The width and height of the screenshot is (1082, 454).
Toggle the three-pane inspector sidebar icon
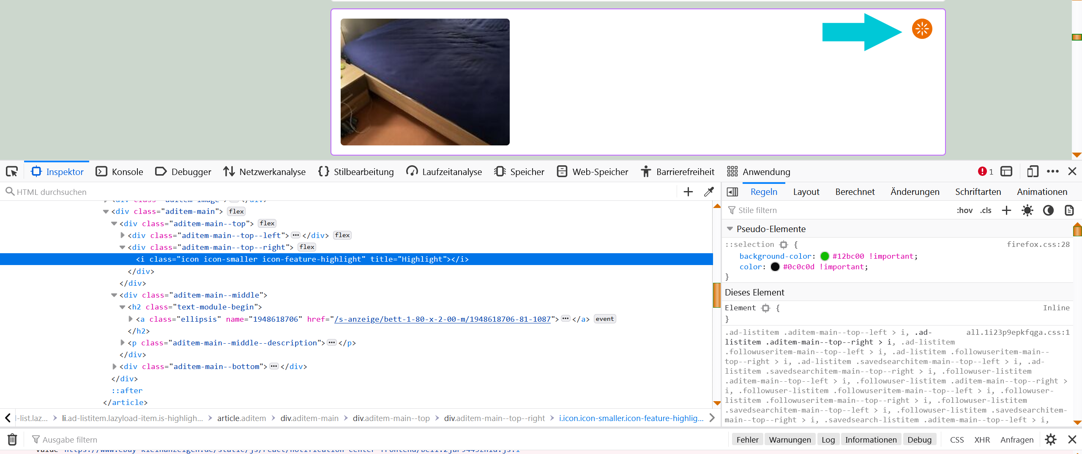[732, 192]
